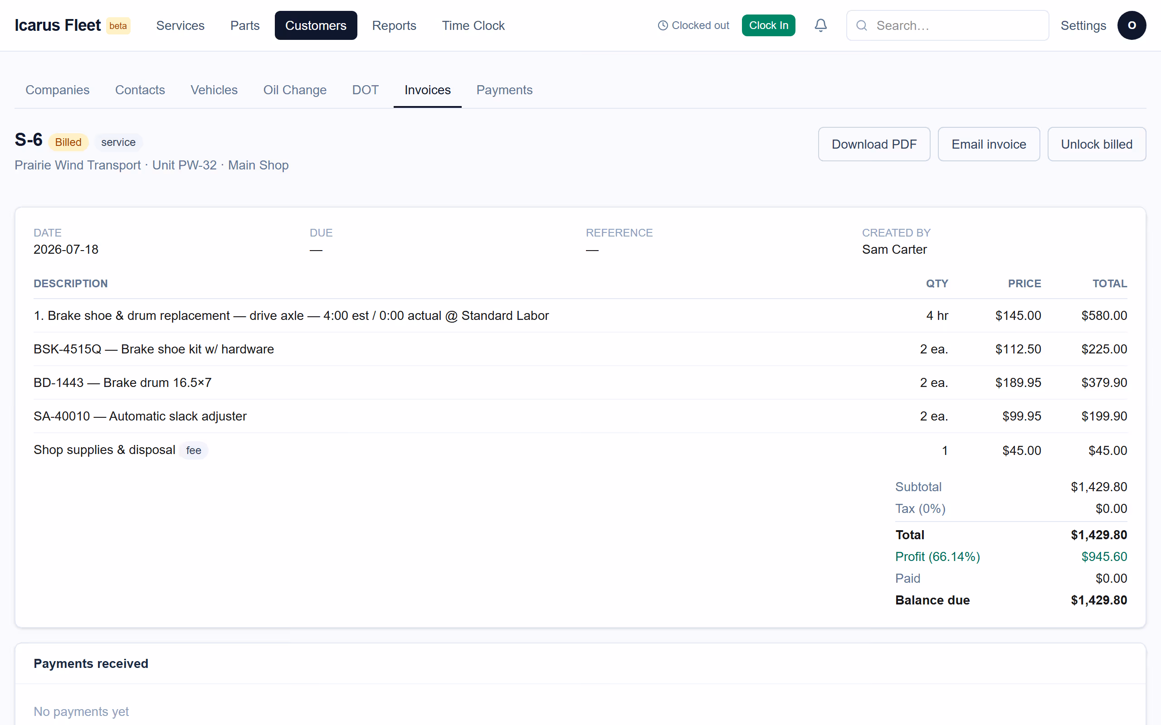1161x725 pixels.
Task: Open Prairie Wind Transport company link
Action: (x=77, y=165)
